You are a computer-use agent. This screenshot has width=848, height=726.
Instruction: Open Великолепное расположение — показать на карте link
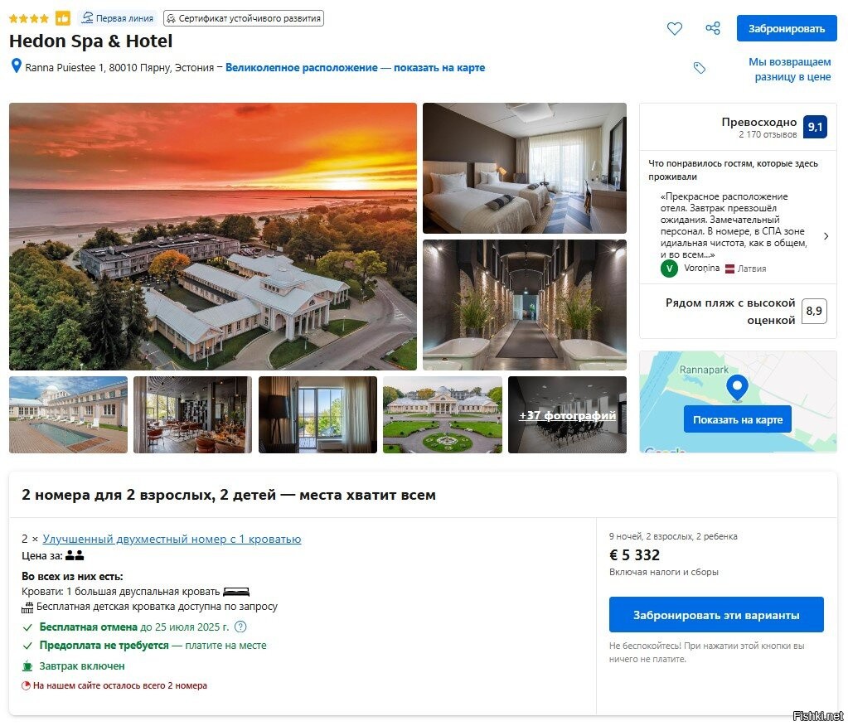[355, 68]
